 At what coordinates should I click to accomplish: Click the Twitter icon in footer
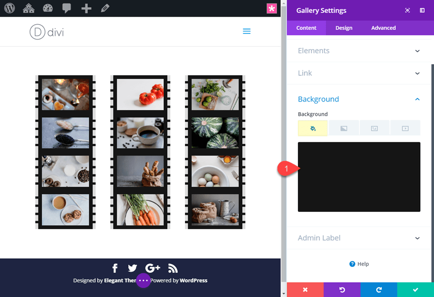pyautogui.click(x=132, y=268)
